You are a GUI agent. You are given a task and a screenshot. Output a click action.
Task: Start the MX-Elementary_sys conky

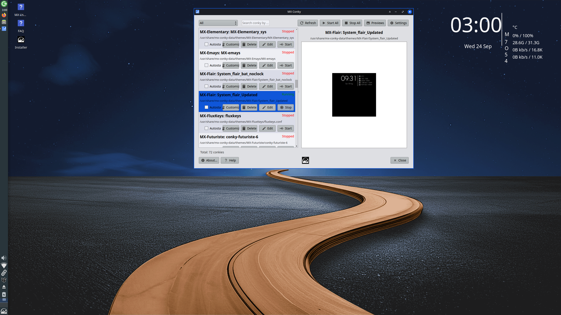(286, 44)
